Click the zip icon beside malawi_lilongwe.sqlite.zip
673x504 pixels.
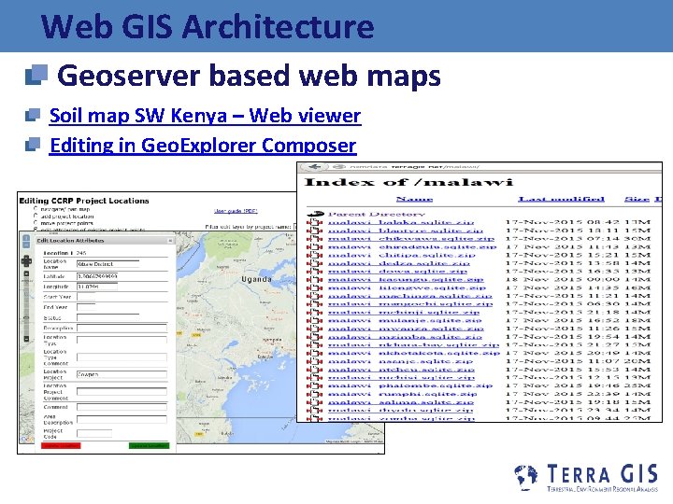[x=315, y=287]
